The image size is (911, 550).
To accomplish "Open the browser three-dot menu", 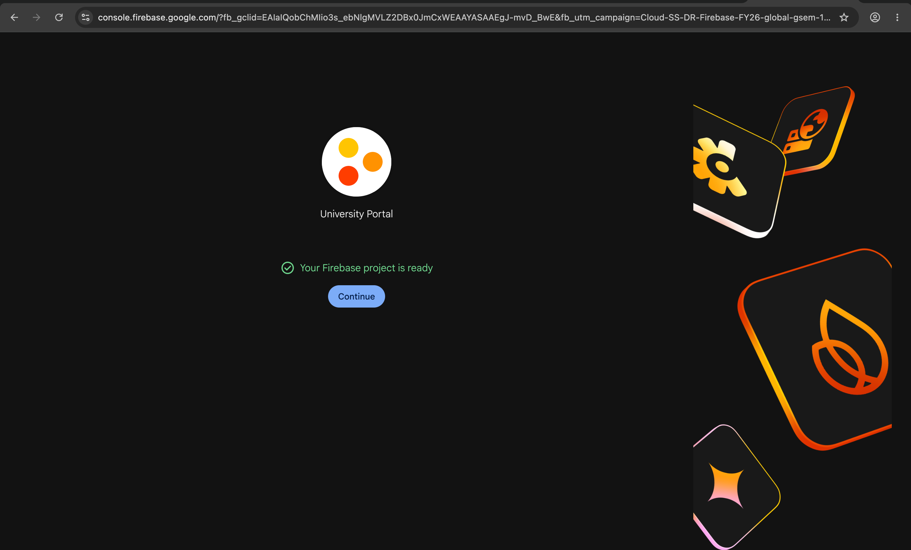I will click(897, 17).
